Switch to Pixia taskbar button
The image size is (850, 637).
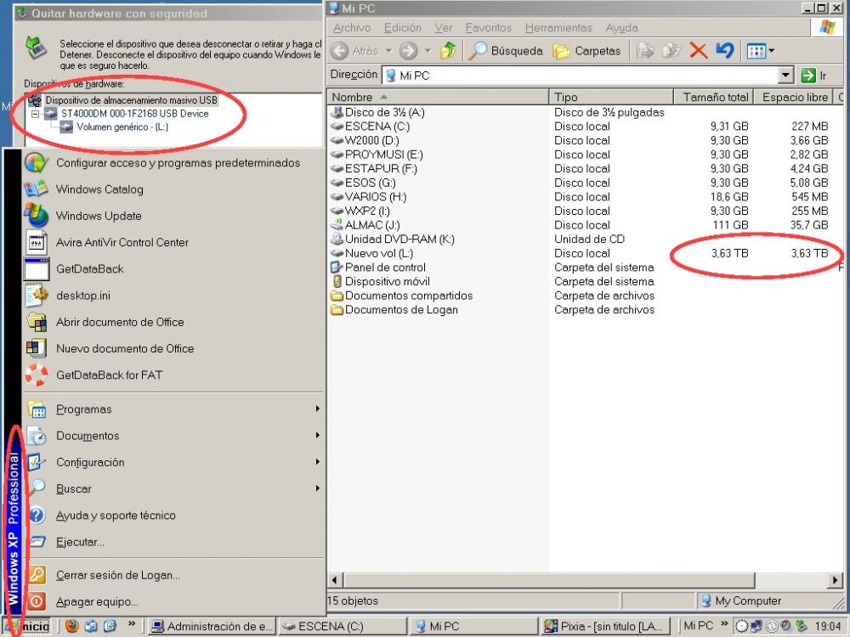(x=609, y=627)
